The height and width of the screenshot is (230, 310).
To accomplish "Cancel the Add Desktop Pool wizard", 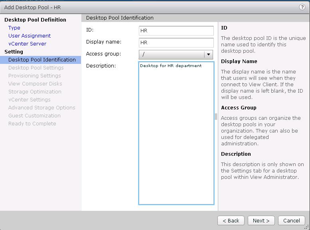I will point(291,220).
